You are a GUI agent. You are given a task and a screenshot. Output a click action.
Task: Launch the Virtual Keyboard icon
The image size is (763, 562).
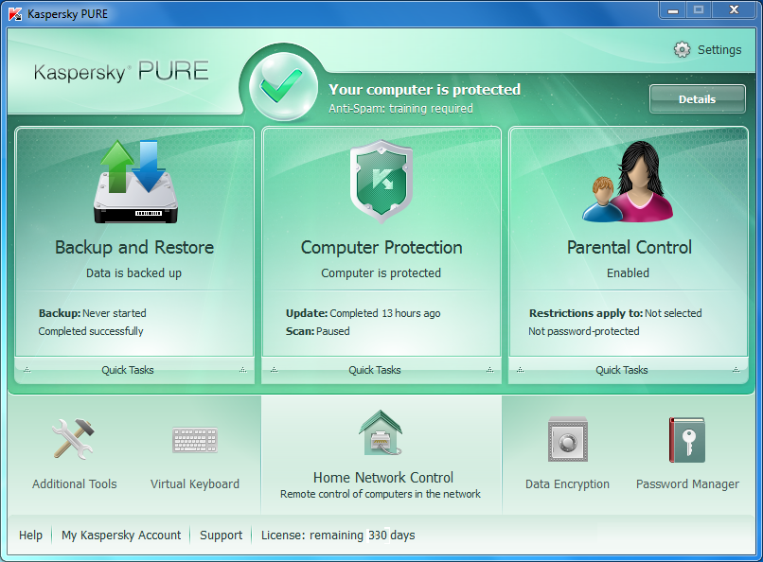tap(195, 440)
